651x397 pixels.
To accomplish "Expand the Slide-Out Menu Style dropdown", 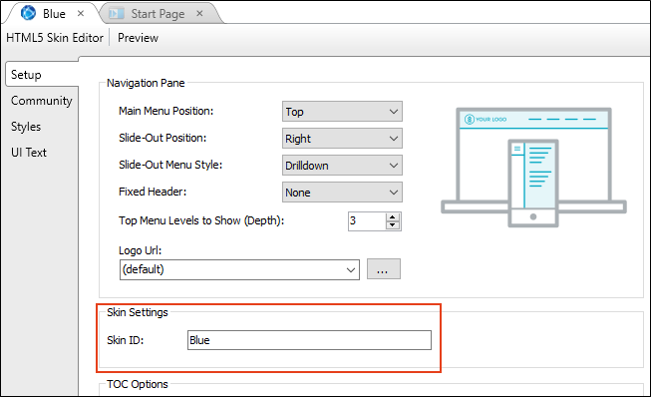I will (x=342, y=166).
